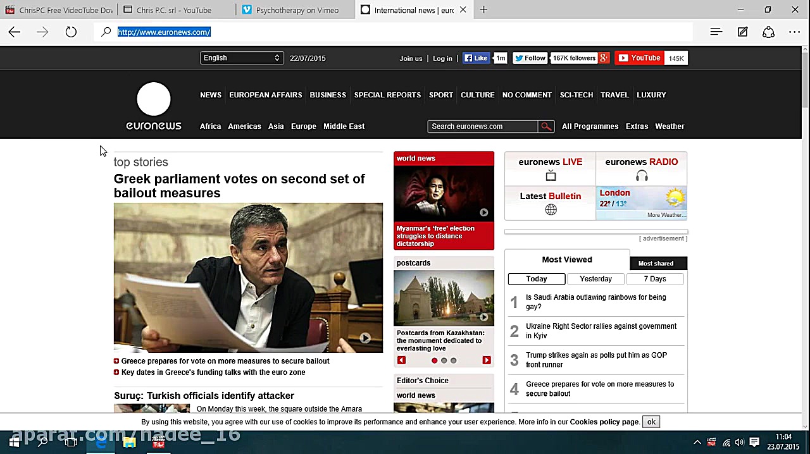Switch to the Today tab
The height and width of the screenshot is (454, 810).
click(537, 279)
